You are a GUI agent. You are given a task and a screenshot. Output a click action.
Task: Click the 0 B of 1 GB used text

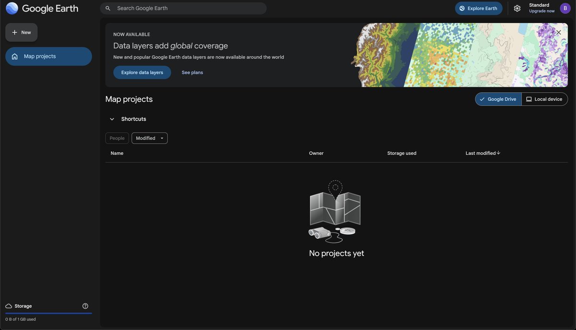21,319
